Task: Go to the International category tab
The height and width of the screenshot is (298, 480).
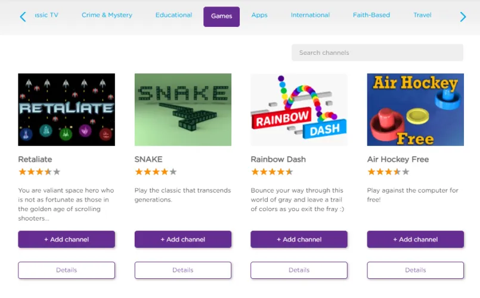Action: point(310,15)
